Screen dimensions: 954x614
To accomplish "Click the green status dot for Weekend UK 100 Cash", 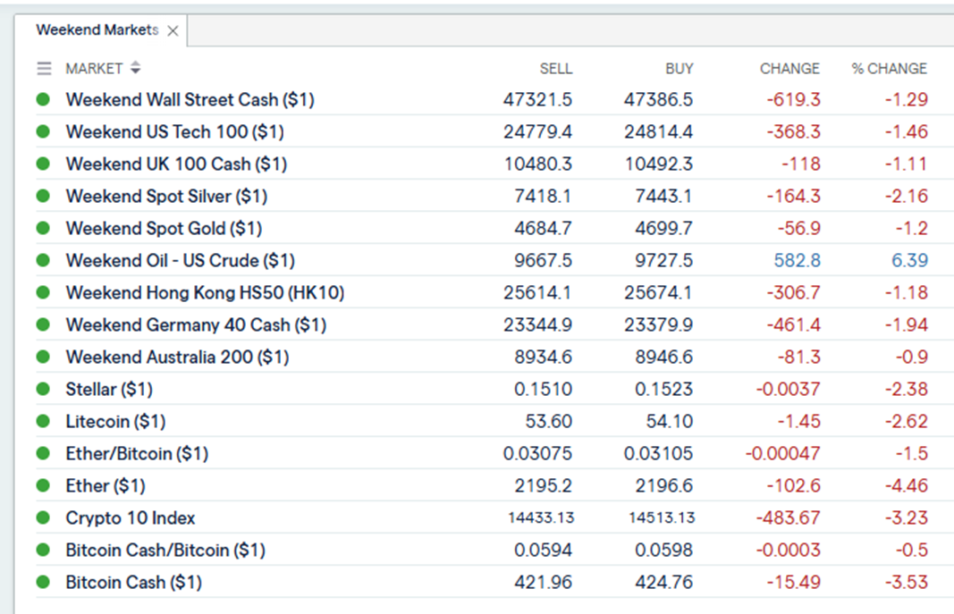I will pos(43,164).
